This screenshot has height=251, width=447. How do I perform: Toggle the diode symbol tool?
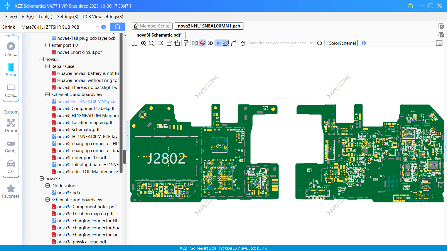click(218, 43)
